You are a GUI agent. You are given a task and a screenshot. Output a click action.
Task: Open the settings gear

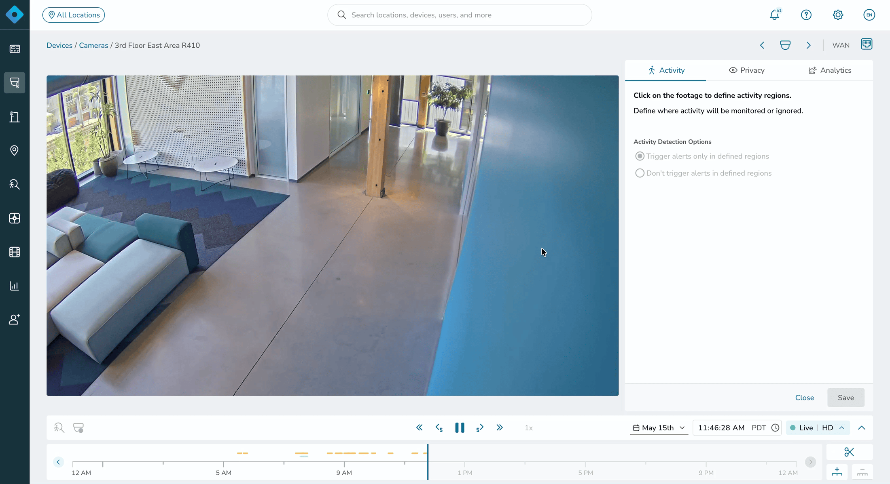pos(838,15)
